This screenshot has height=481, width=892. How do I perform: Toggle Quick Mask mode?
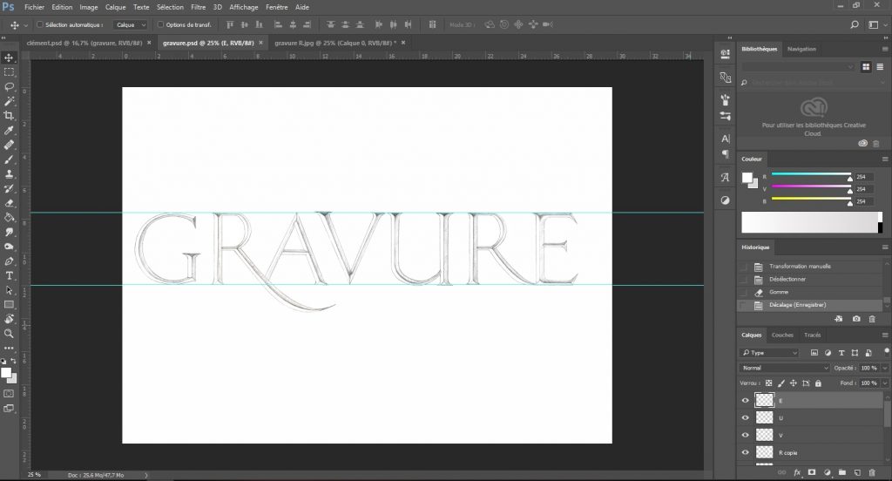(x=9, y=393)
